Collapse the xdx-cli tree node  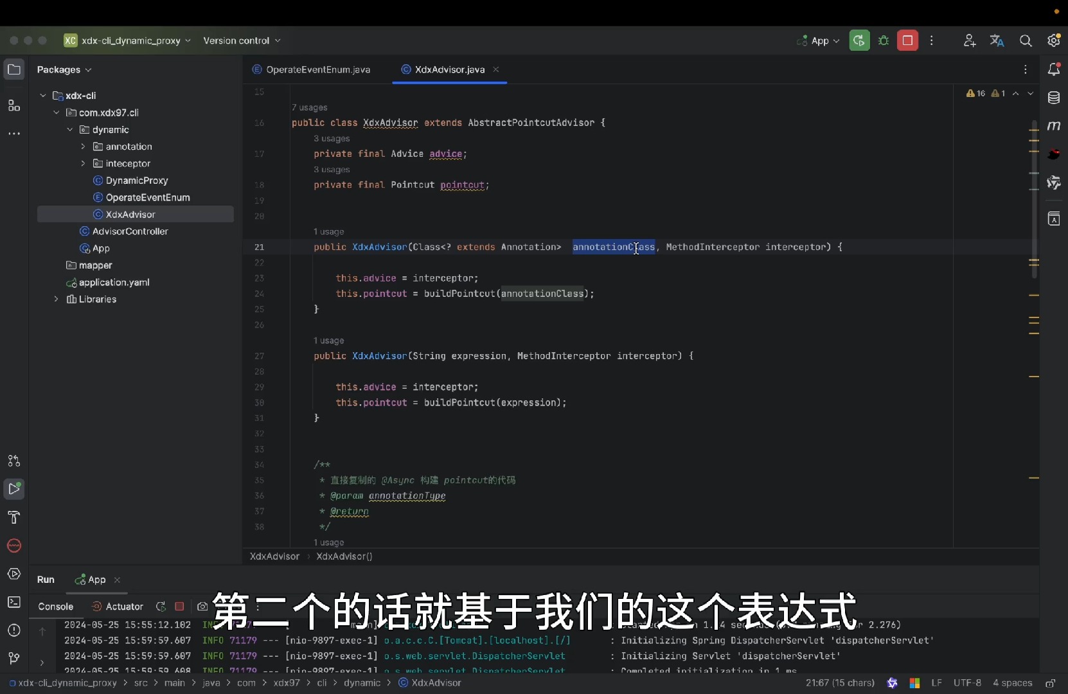[43, 96]
